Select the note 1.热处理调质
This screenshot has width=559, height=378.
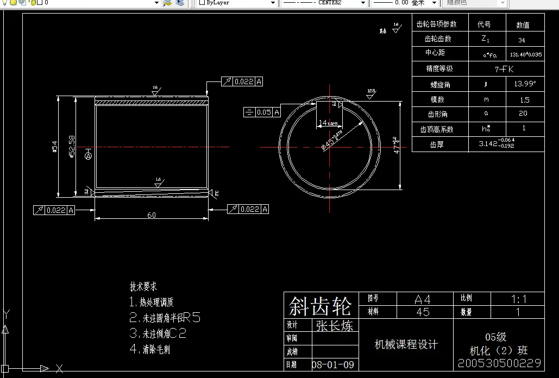[152, 302]
